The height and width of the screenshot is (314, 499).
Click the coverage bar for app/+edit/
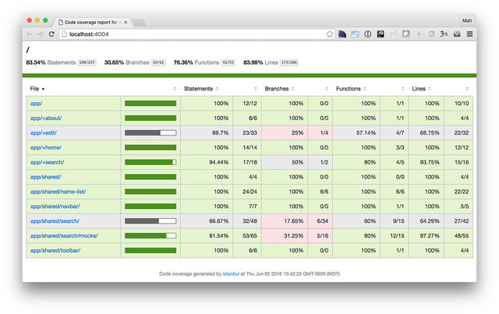tap(150, 132)
